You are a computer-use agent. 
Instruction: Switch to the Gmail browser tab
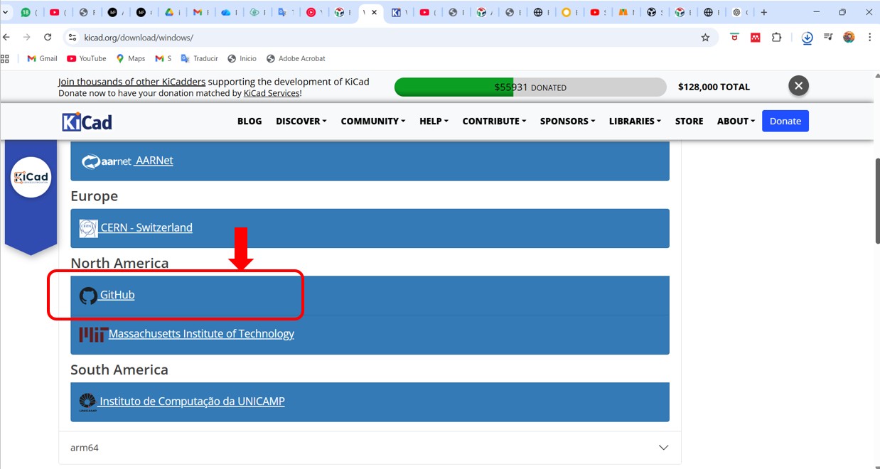[x=200, y=12]
